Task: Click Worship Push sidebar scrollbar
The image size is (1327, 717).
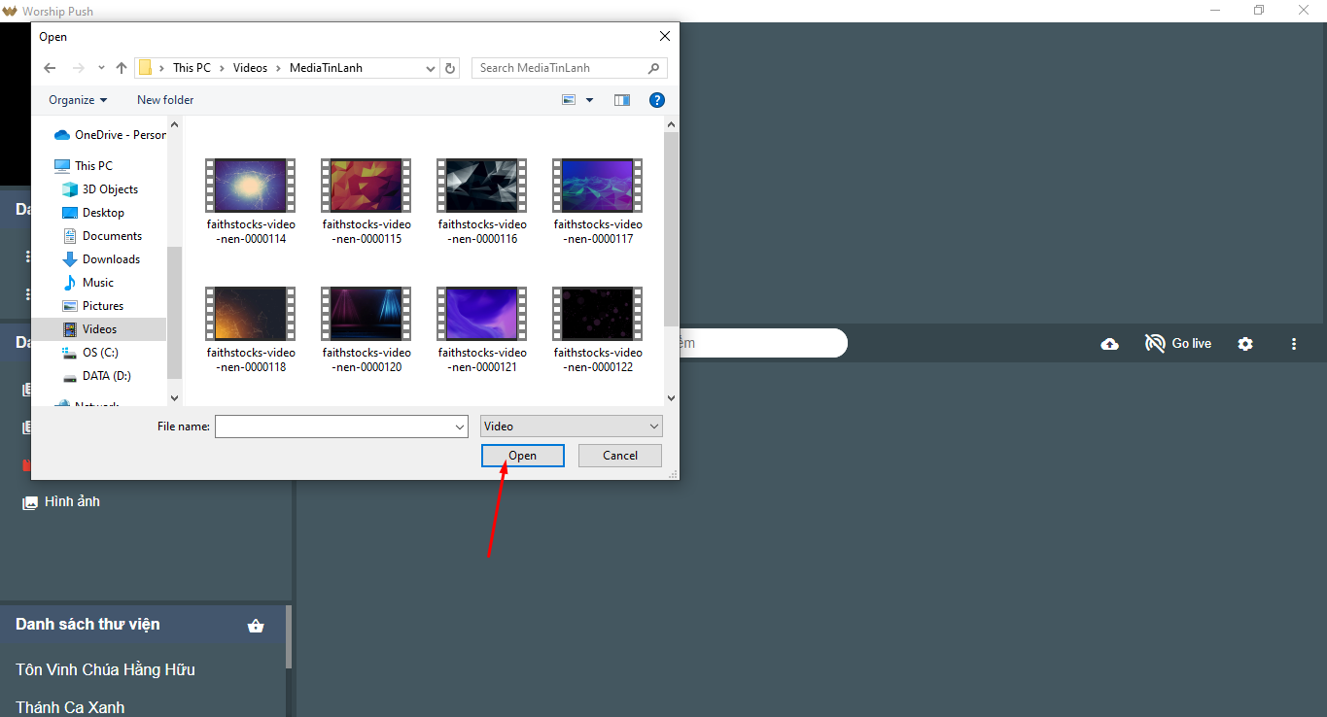Action: 289,636
